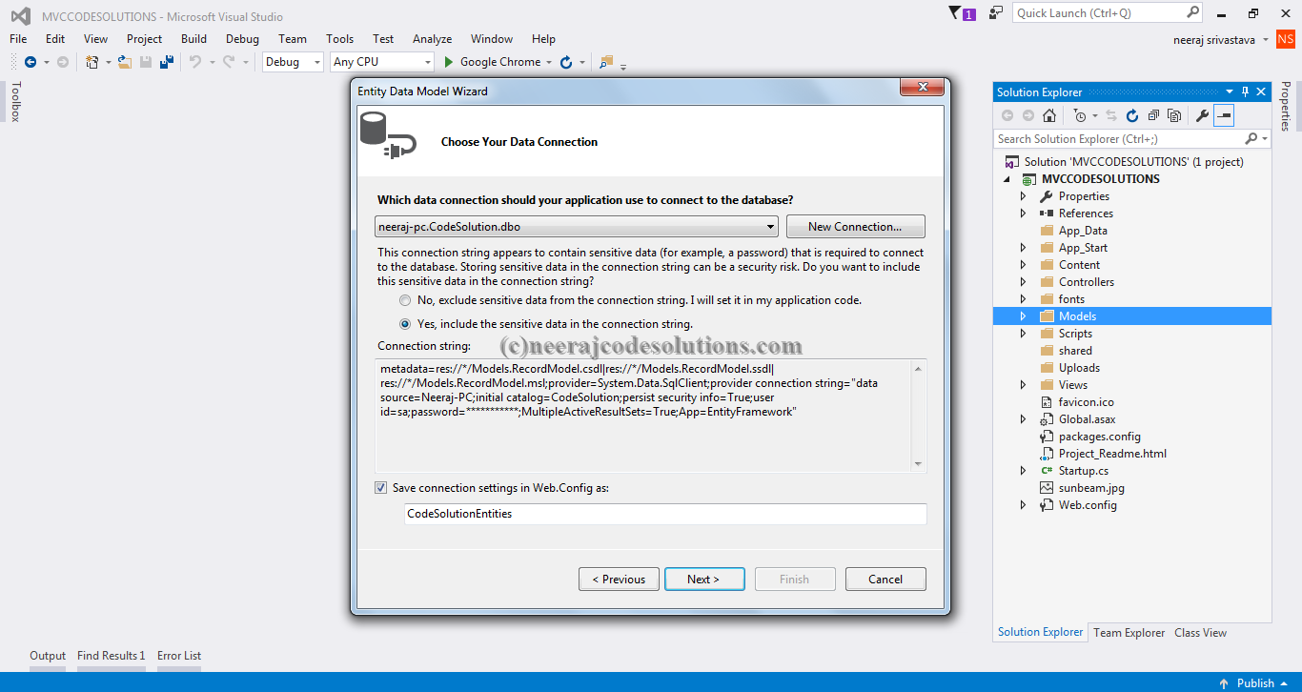Click the New Connection button

(x=855, y=226)
